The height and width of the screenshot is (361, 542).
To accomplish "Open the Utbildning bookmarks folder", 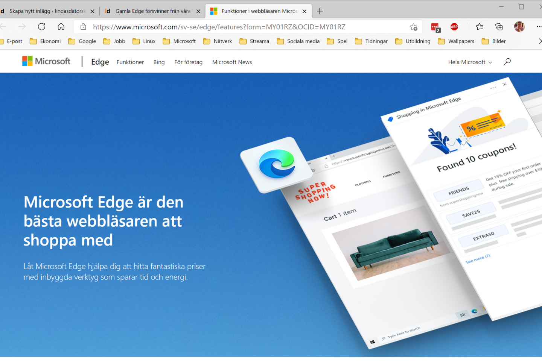I will 413,41.
